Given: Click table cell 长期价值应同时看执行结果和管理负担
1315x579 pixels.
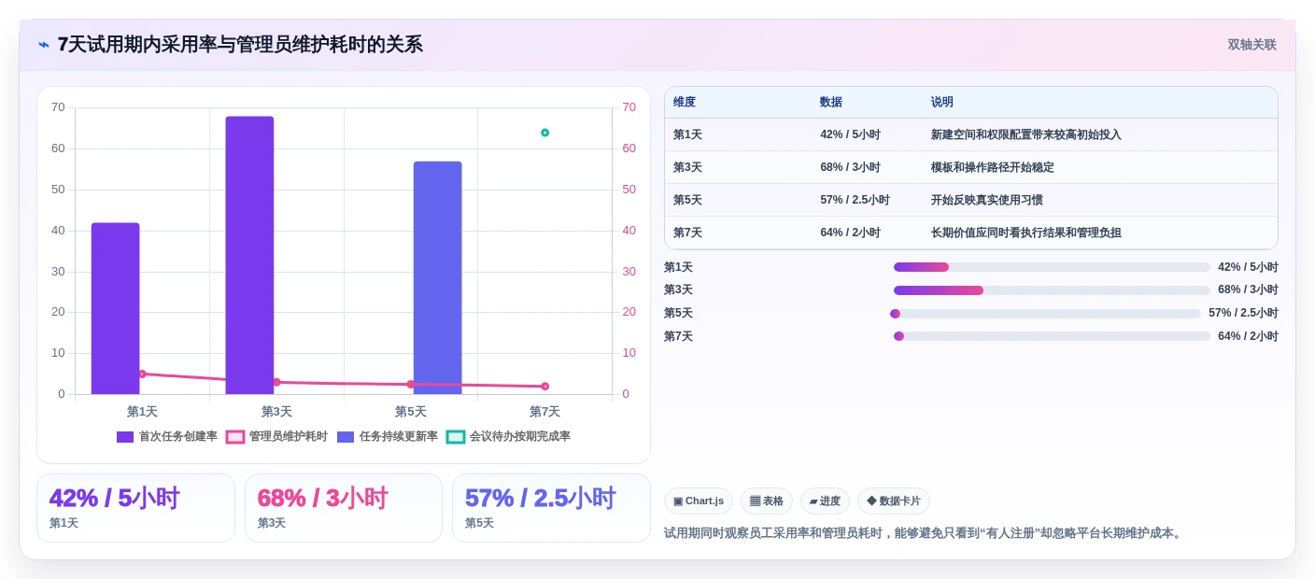Looking at the screenshot, I should tap(1026, 233).
